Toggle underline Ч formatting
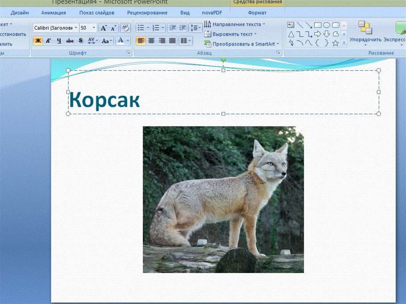Screen dimensions: 406x304 (59, 41)
